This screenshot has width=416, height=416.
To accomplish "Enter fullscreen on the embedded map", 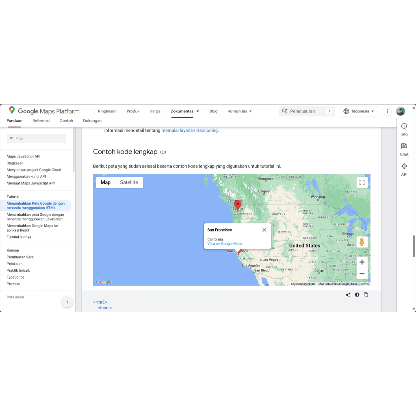I will [362, 182].
